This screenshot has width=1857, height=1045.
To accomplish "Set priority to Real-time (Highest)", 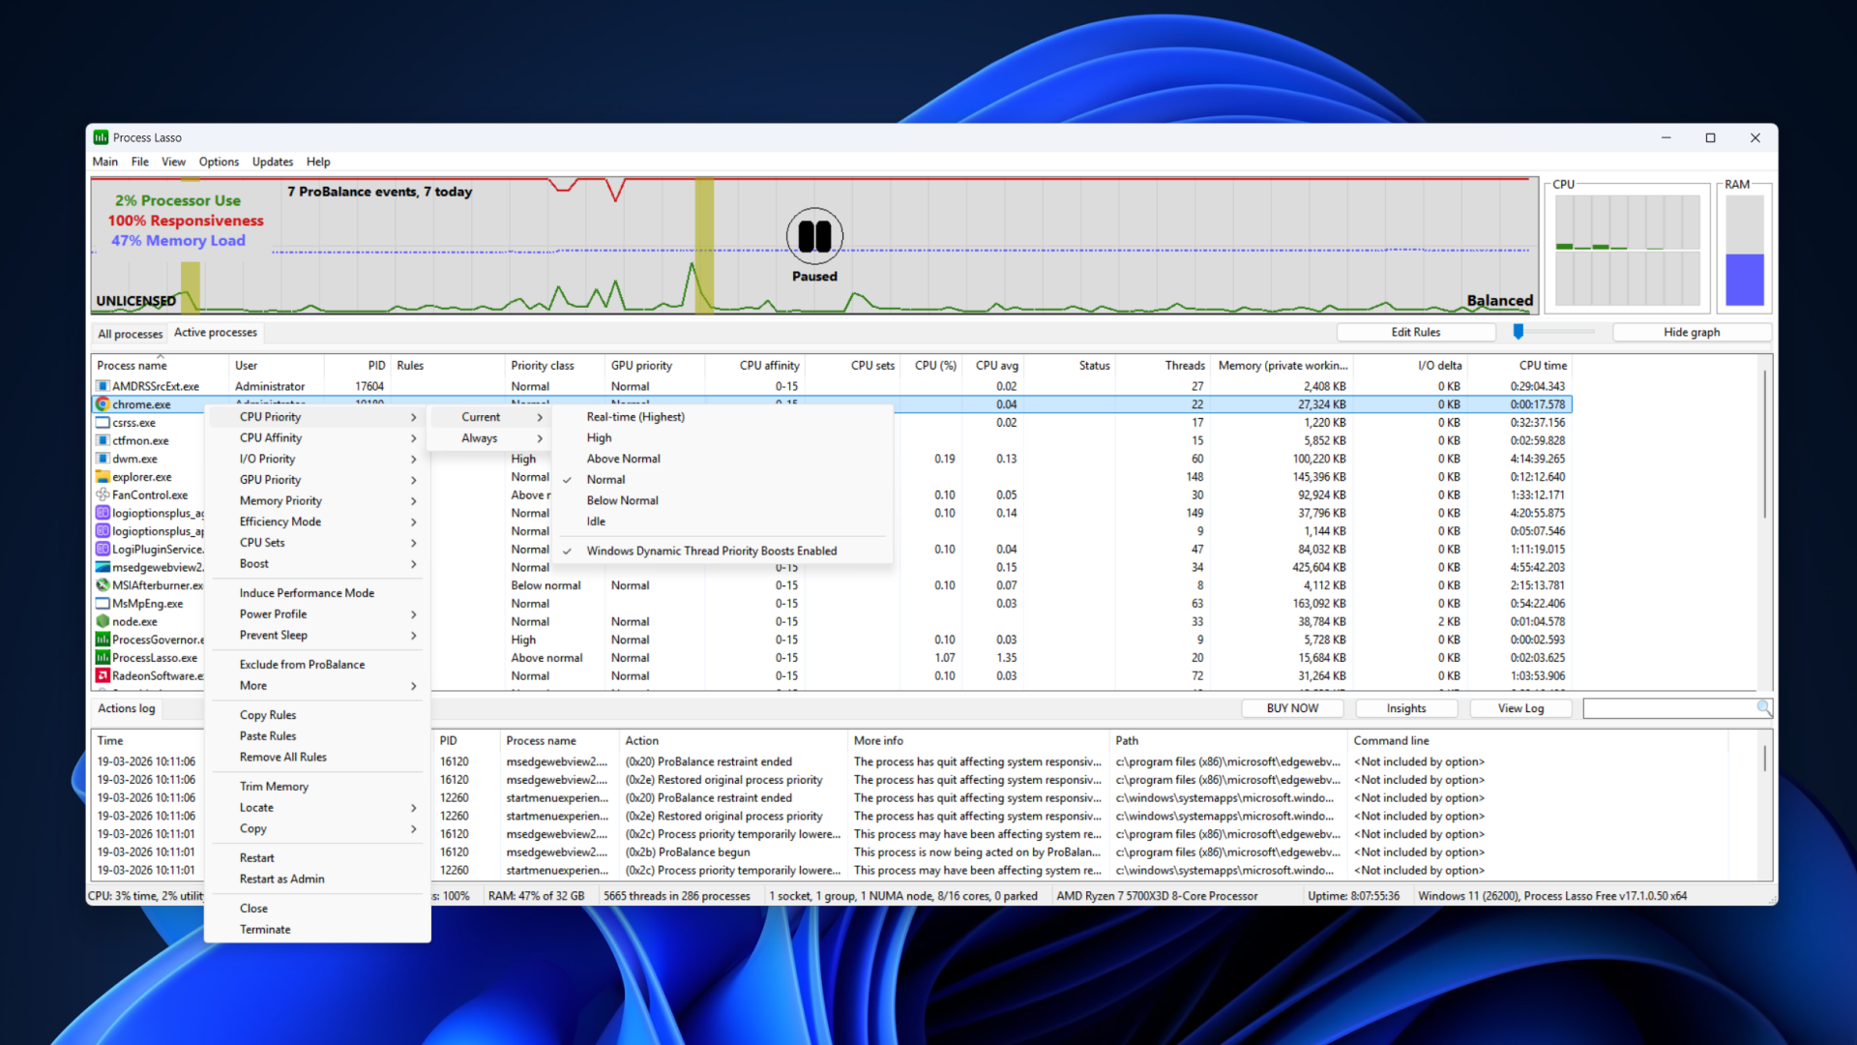I will [x=722, y=417].
